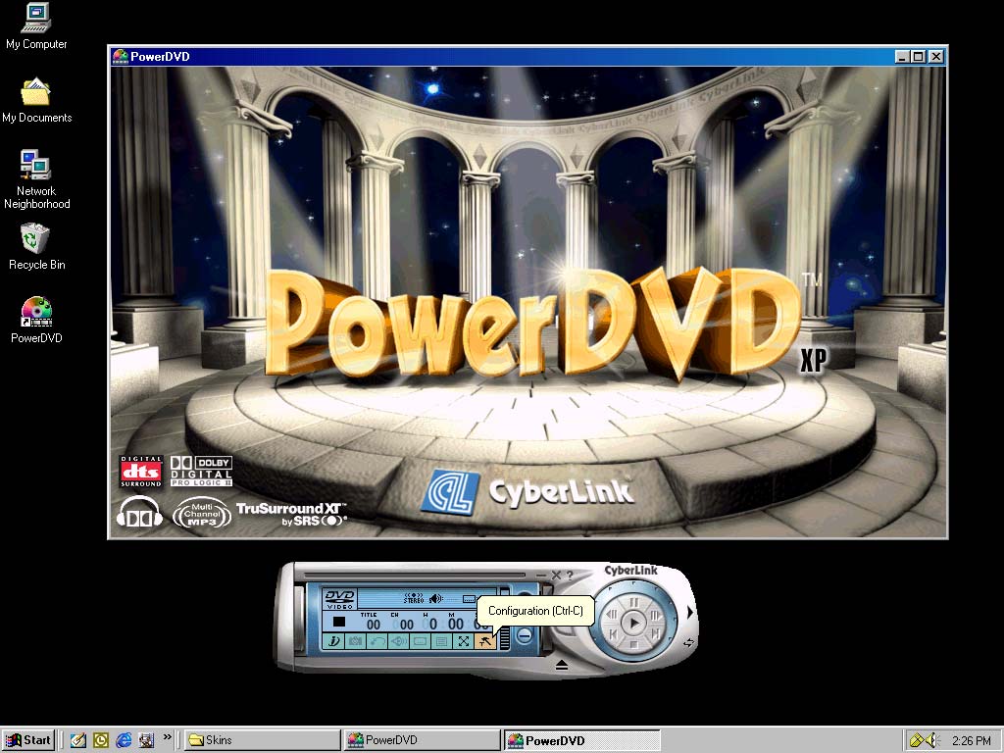1004x753 pixels.
Task: Click the i-Power info icon on the panel
Action: tap(333, 641)
